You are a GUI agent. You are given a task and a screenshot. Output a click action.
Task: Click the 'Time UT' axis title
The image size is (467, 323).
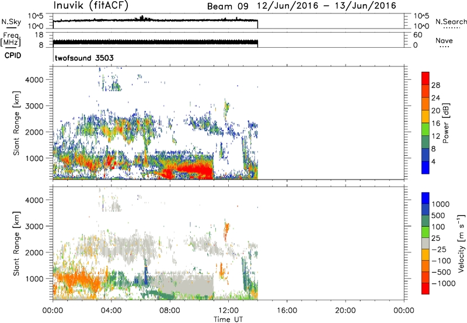[228, 320]
